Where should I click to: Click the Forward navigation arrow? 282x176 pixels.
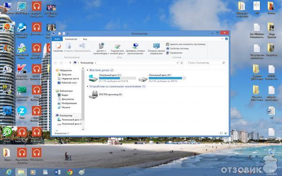point(61,63)
